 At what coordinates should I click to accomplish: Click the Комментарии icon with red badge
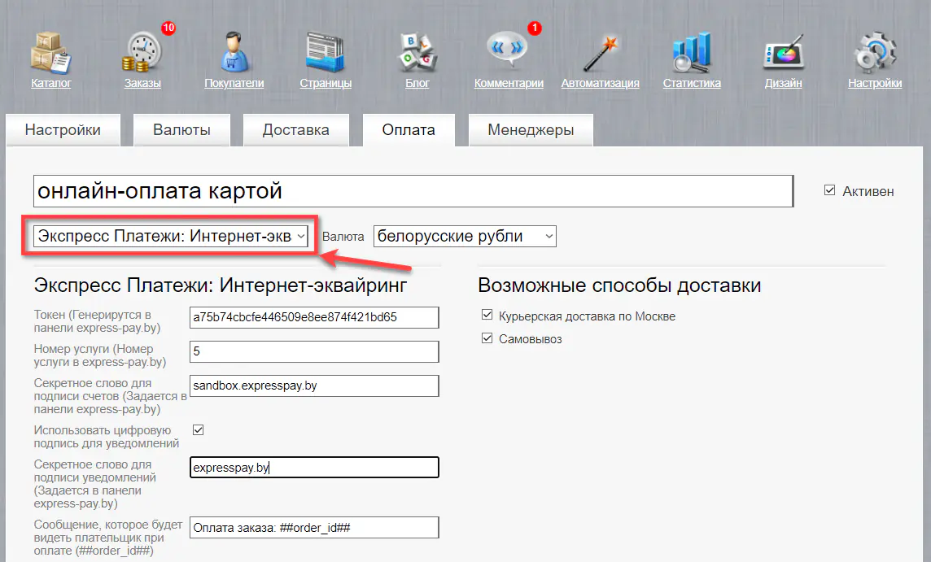click(x=508, y=49)
